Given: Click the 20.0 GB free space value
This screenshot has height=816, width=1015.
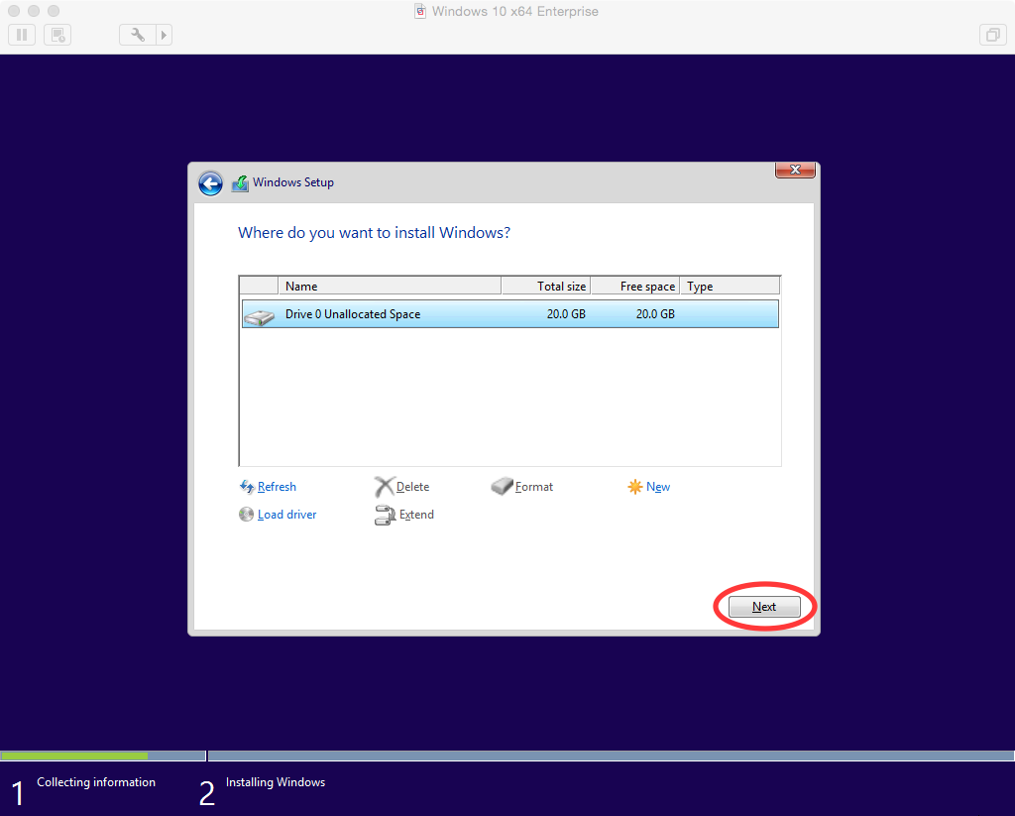Looking at the screenshot, I should pyautogui.click(x=655, y=314).
